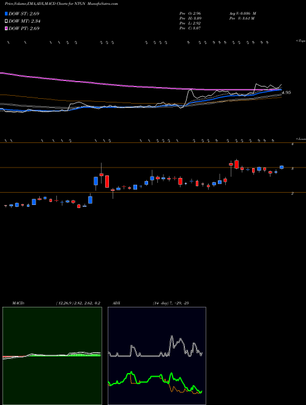Click the Lows label at right edge
306x405 pixels.
pos(301,139)
